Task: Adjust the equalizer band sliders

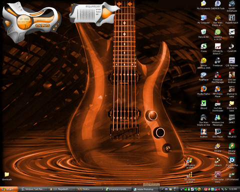Action: click(x=86, y=14)
